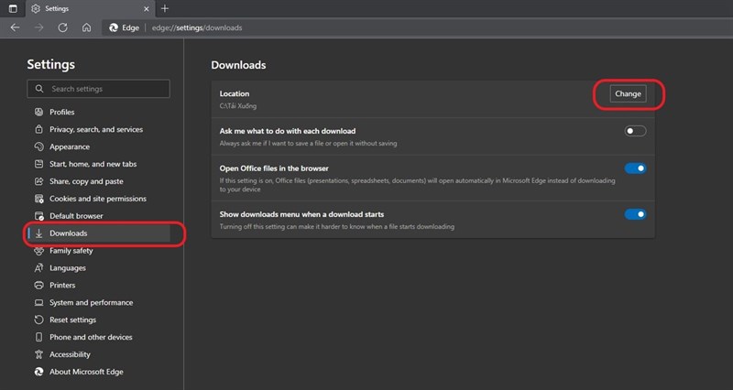Click the Accessibility icon
The width and height of the screenshot is (733, 390).
click(x=38, y=354)
